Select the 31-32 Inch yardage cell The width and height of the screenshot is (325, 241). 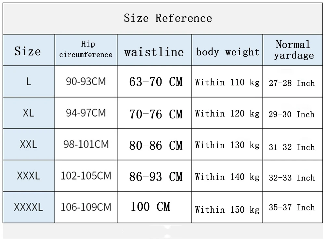[292, 147]
